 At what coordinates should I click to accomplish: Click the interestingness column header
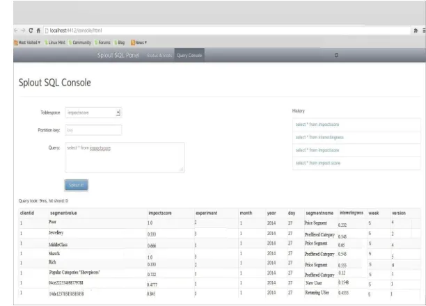point(352,213)
